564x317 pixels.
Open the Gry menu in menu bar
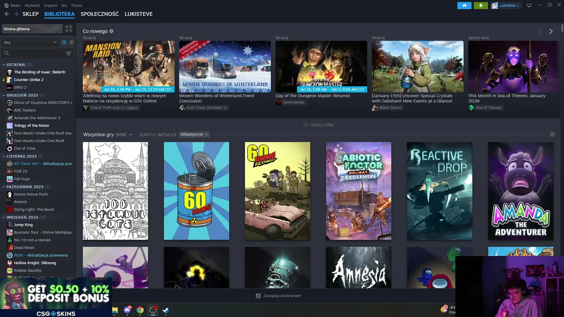64,5
